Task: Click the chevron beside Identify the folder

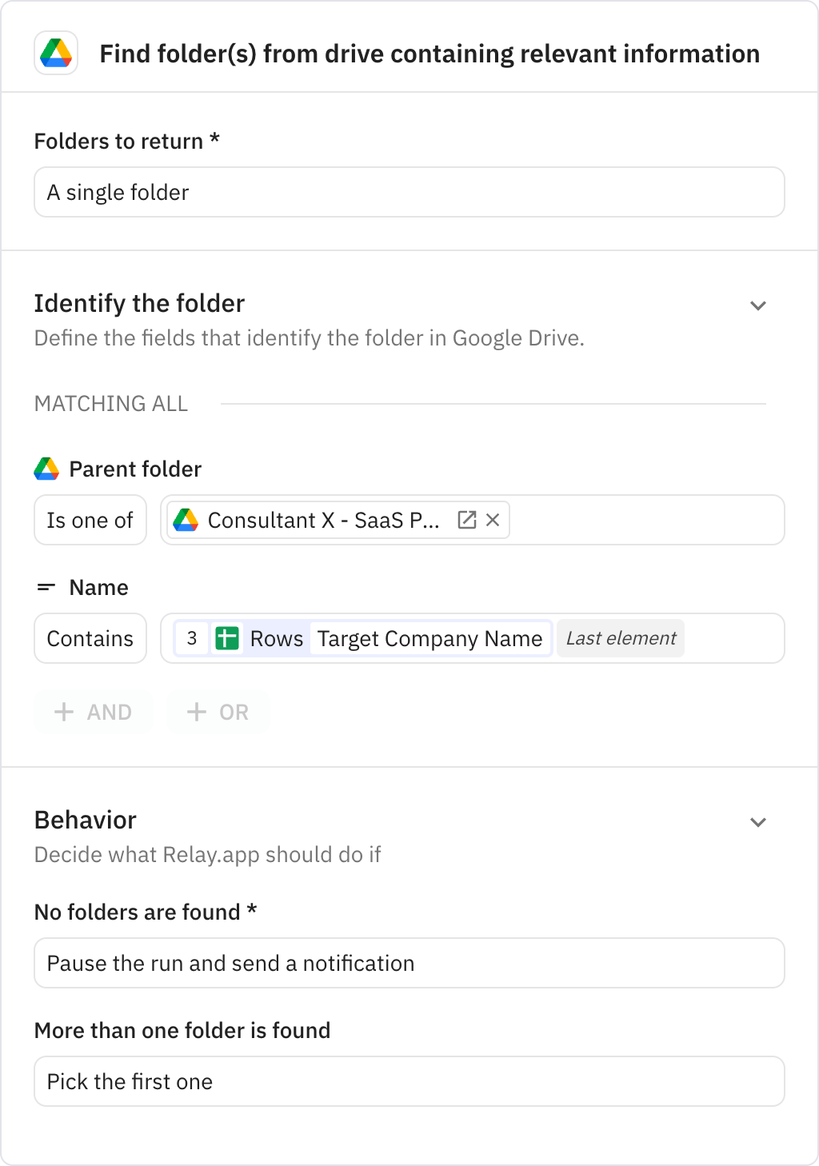Action: click(x=758, y=305)
